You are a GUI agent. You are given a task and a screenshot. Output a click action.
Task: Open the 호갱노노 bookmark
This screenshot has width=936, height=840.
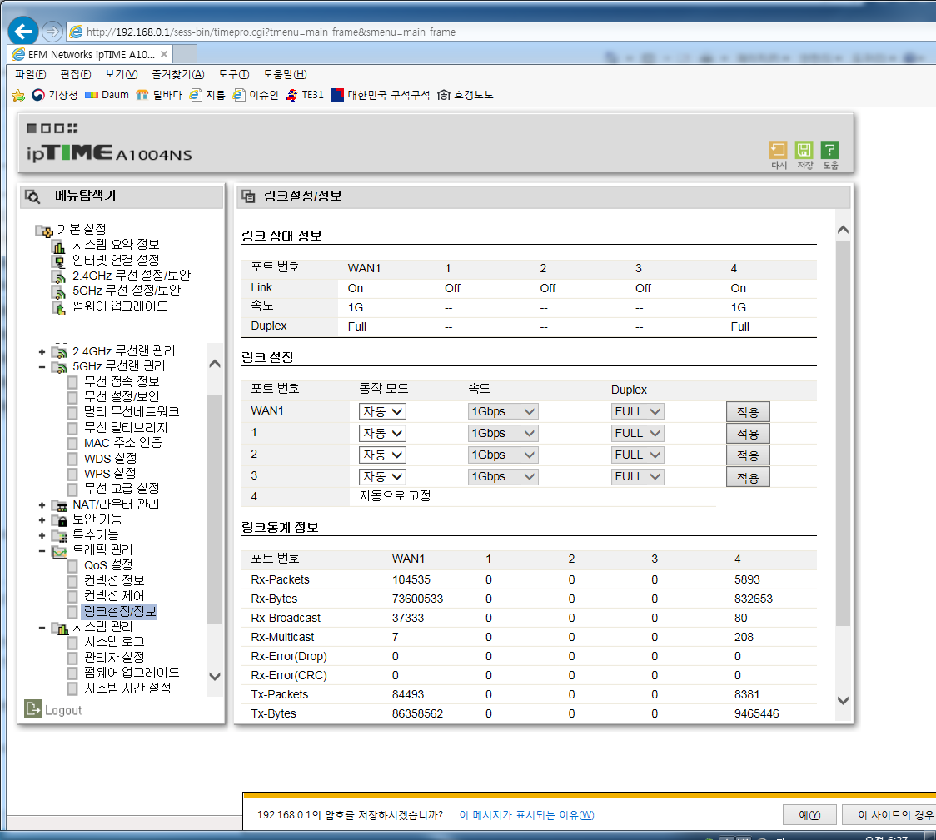pyautogui.click(x=465, y=95)
